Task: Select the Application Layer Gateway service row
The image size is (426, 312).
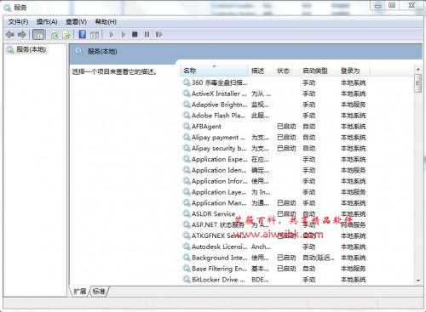Action: 274,192
